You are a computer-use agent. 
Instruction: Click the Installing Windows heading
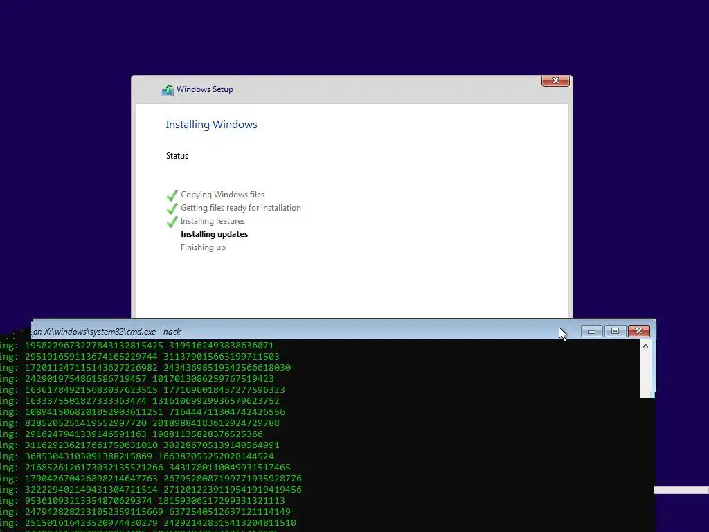211,125
